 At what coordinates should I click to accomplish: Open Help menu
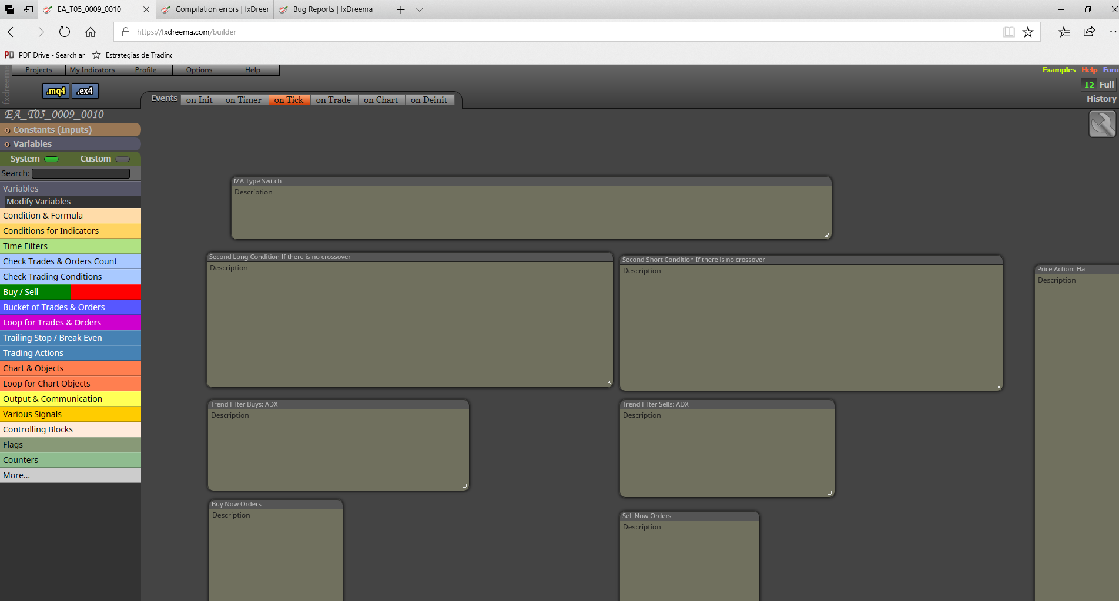point(253,70)
